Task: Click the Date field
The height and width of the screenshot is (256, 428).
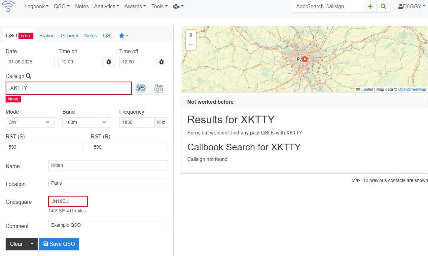Action: [x=30, y=62]
